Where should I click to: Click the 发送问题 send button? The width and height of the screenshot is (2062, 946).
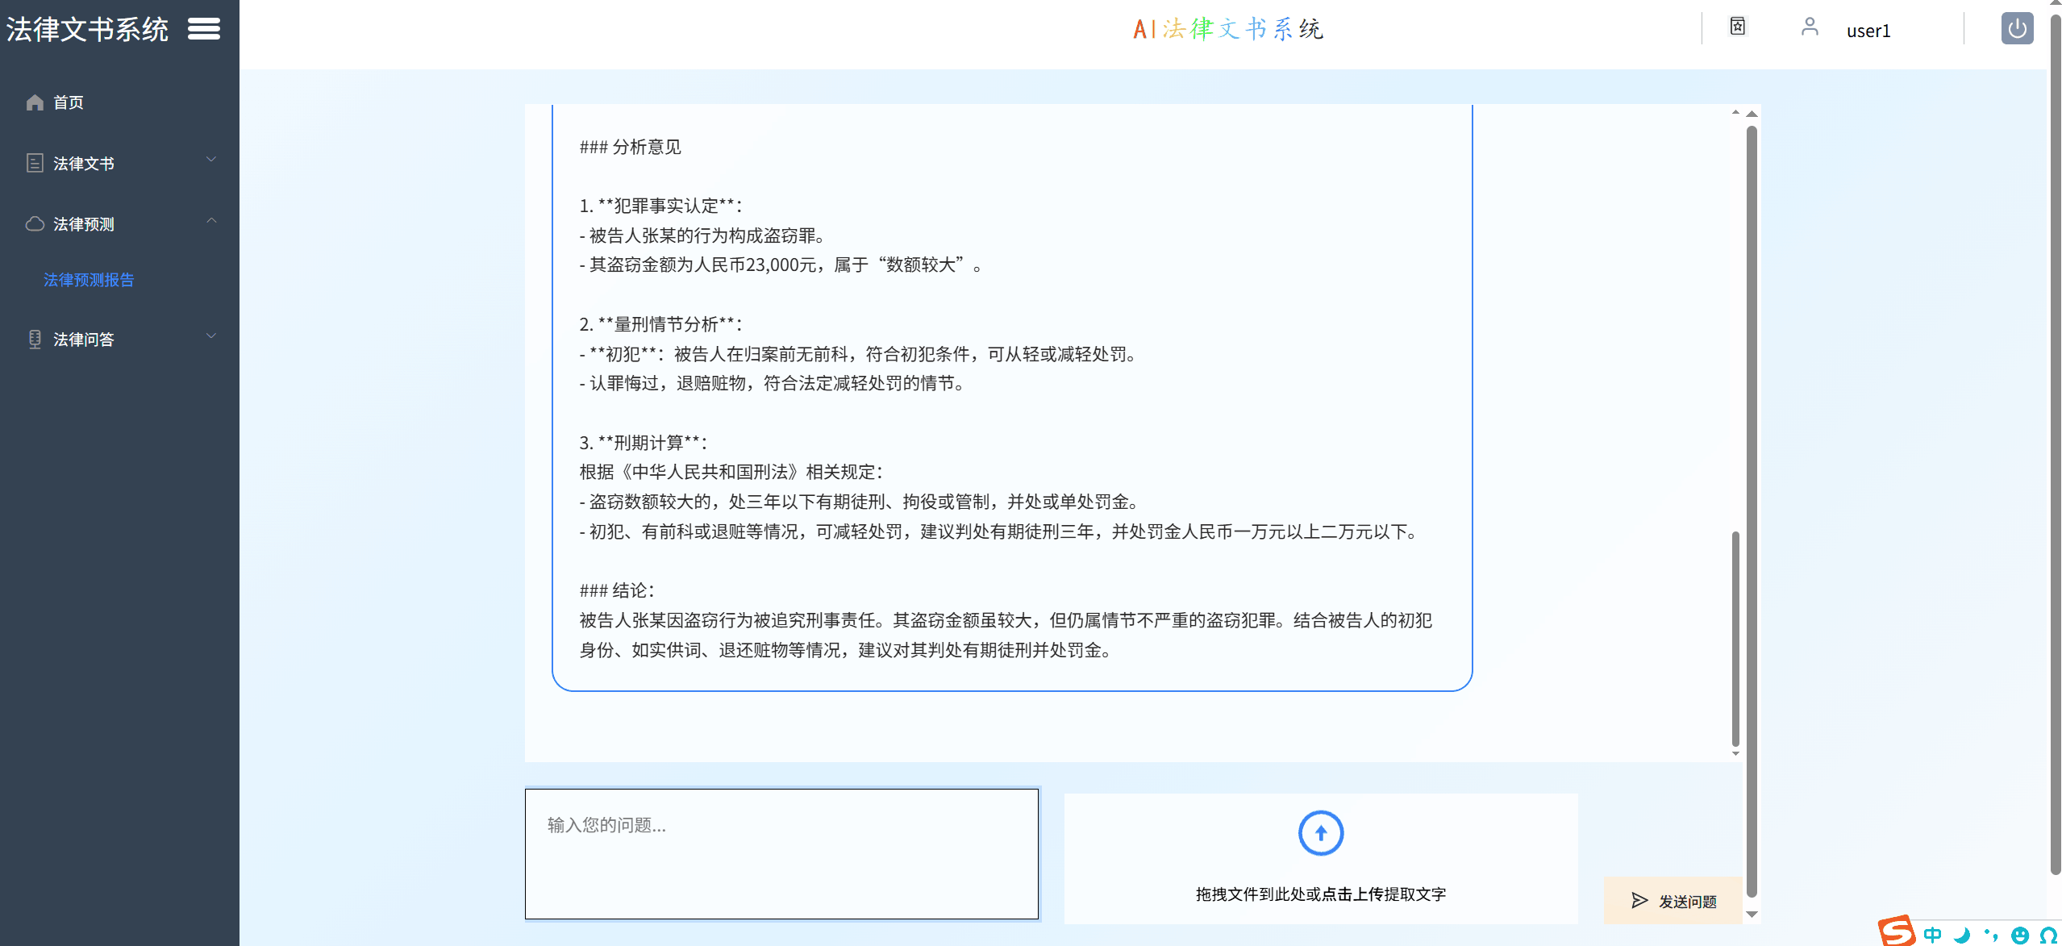(1674, 900)
